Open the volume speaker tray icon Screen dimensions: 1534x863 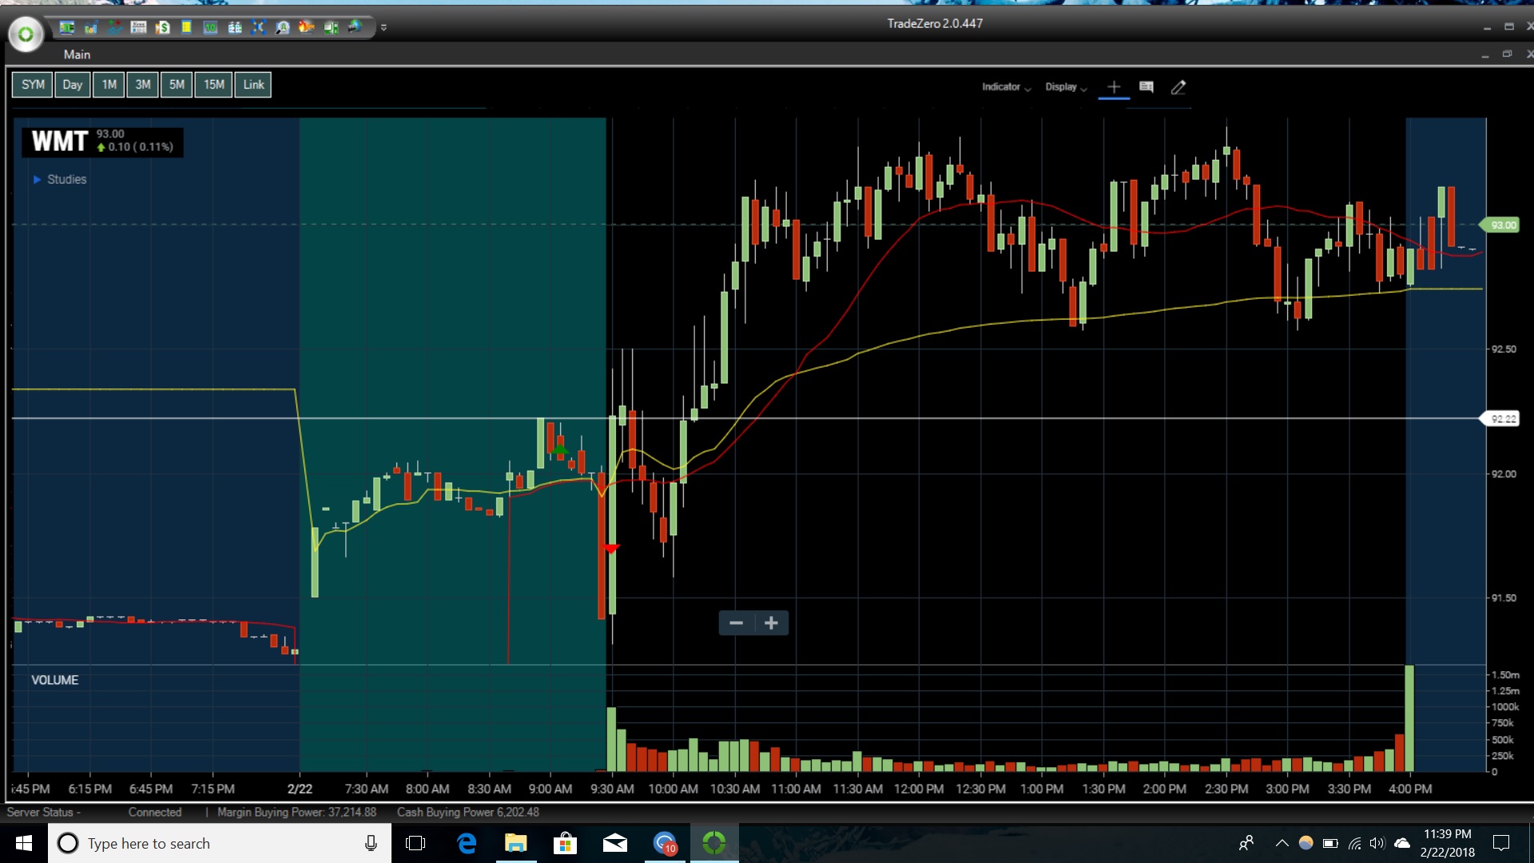1377,843
